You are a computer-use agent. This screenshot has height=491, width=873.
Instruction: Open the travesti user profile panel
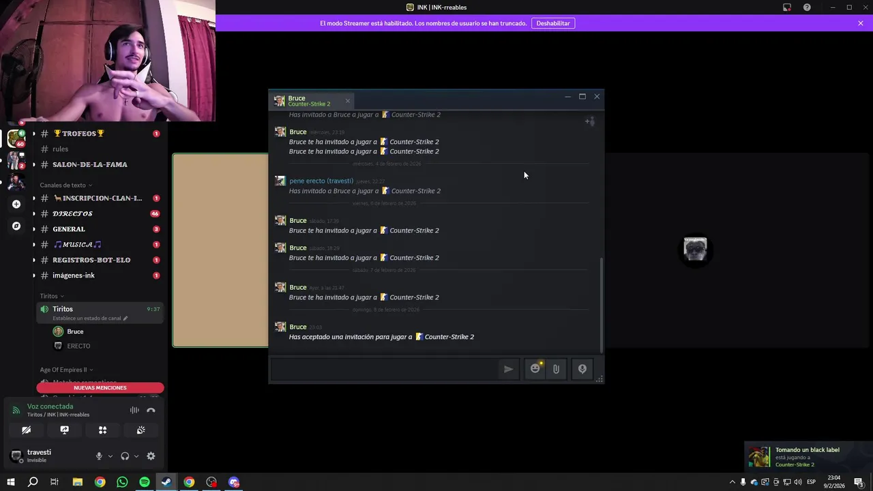48,456
